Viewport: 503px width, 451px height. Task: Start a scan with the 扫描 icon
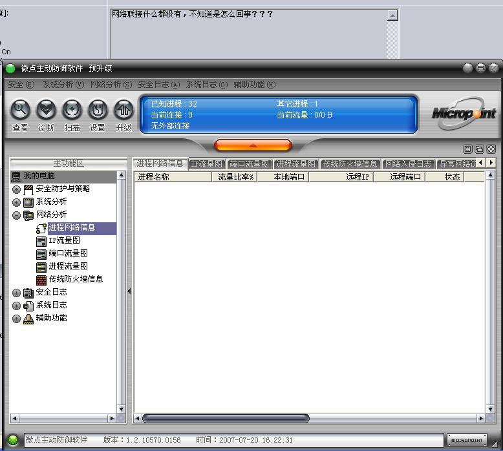pos(72,110)
